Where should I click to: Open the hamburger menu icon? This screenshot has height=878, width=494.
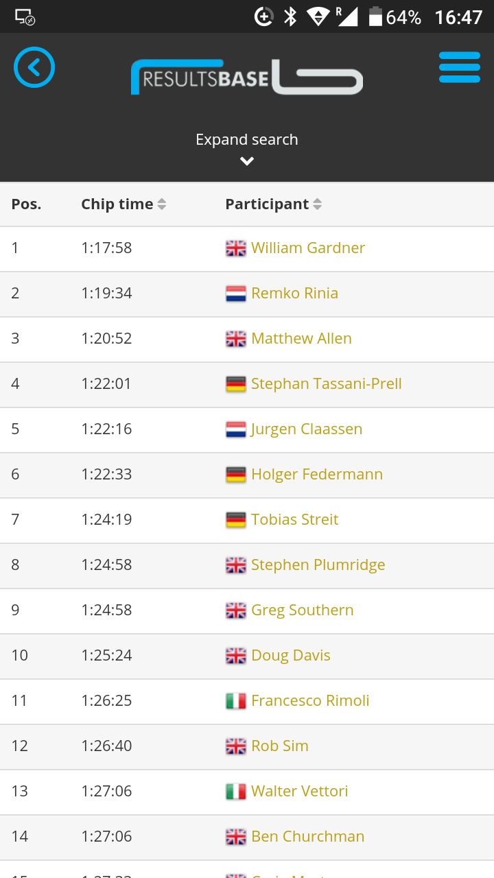click(460, 67)
